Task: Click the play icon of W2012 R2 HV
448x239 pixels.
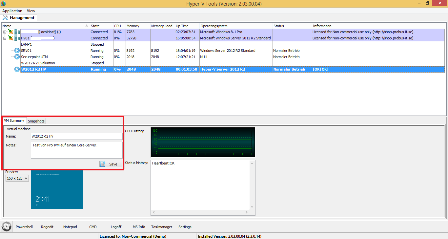Action: coord(17,69)
